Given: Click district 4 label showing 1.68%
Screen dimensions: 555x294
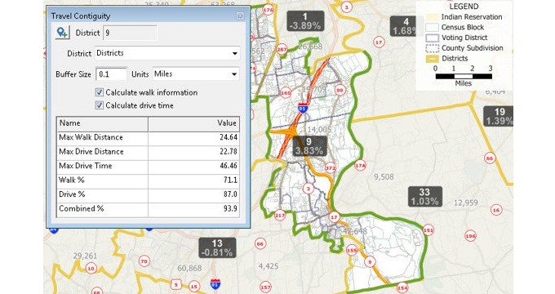Looking at the screenshot, I should pyautogui.click(x=403, y=26).
